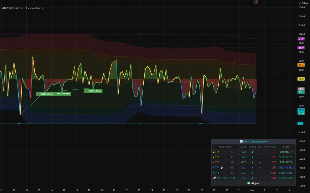
Task: Click the bar chart icon beside MTF CVD Synchrony title
Action: click(241, 142)
